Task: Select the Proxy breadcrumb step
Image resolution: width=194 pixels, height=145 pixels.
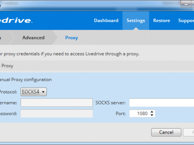Action: (x=72, y=38)
